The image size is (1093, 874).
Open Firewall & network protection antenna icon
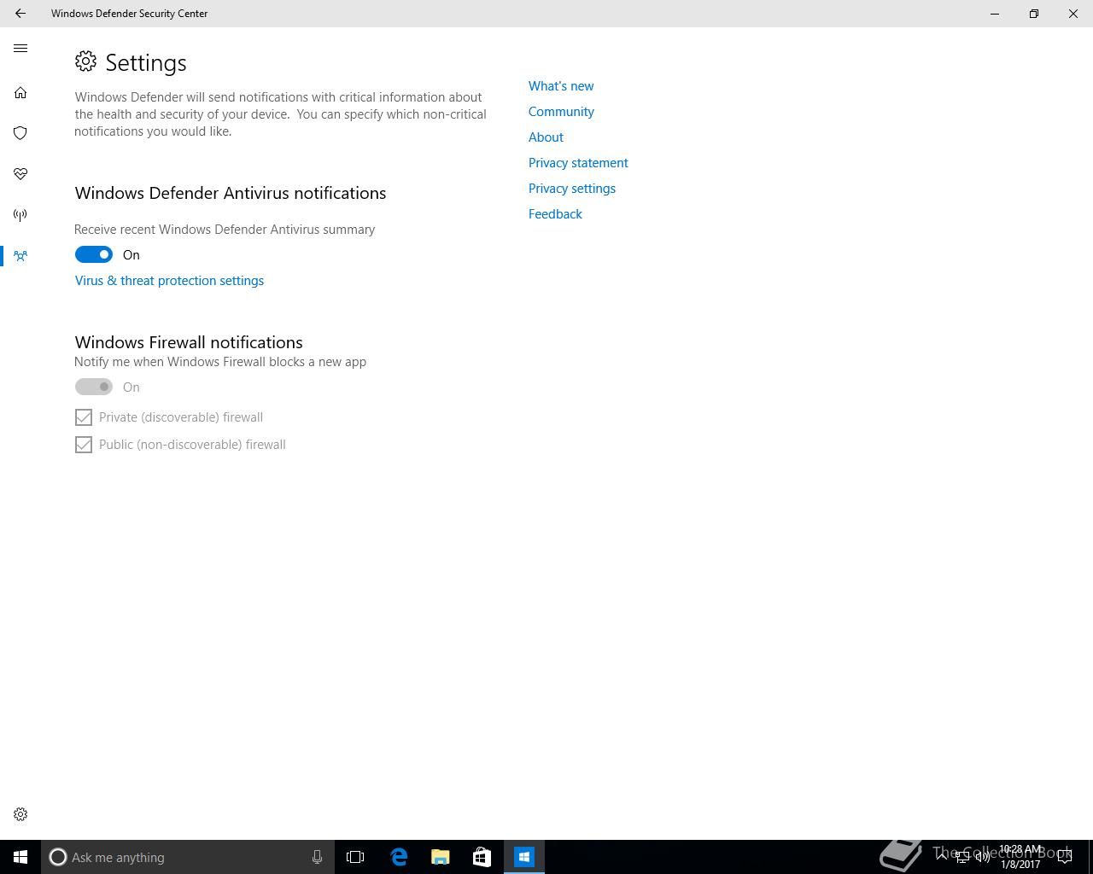tap(20, 215)
